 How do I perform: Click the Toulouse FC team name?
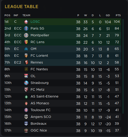tap(40, 110)
